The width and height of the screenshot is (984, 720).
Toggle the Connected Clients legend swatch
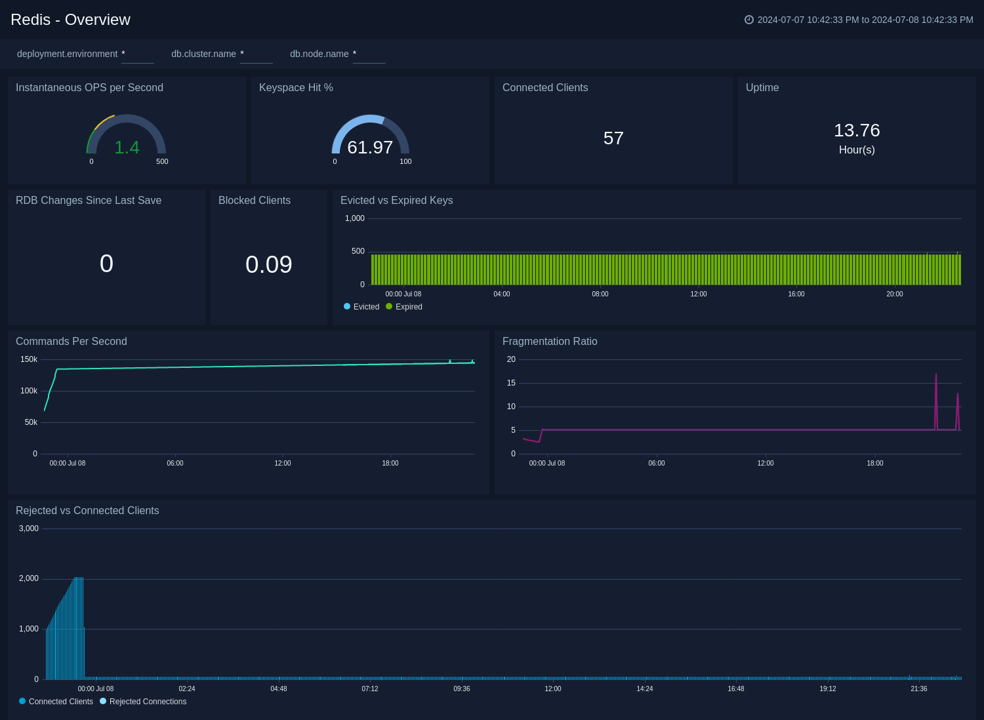click(22, 701)
